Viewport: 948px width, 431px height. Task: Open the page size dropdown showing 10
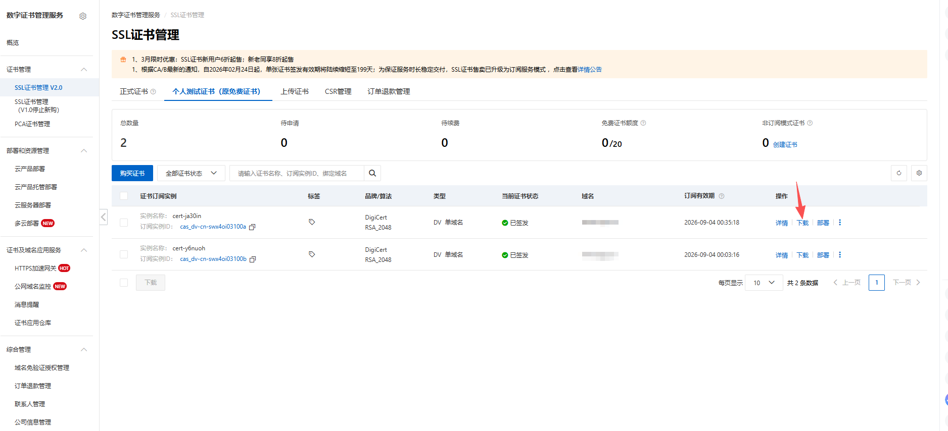pos(764,283)
